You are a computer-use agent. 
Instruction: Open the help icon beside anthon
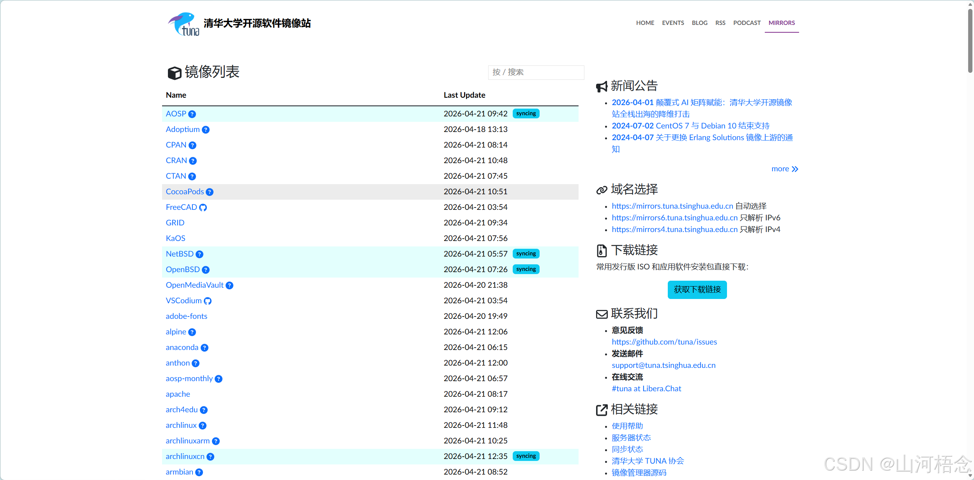(x=196, y=363)
